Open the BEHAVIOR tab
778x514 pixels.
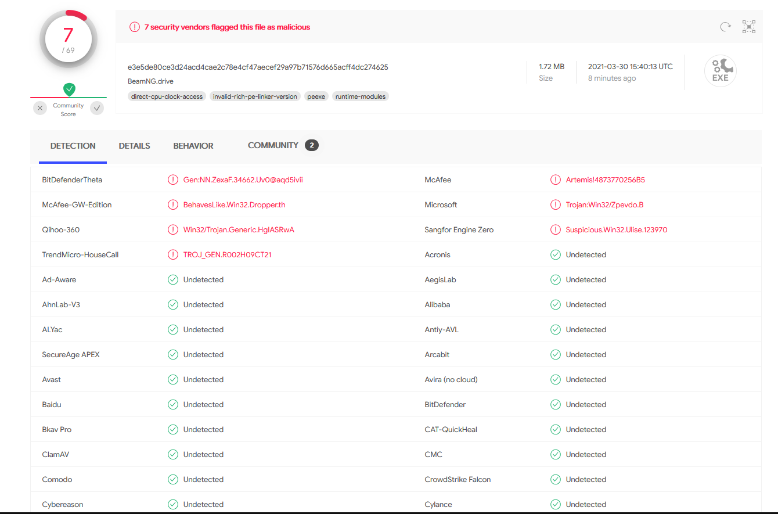(x=193, y=146)
